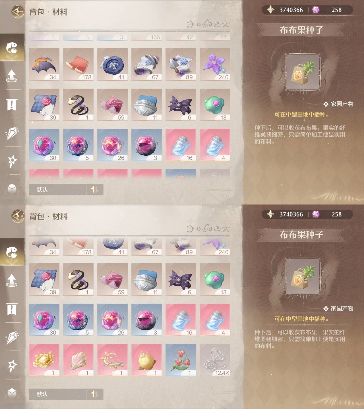Go back using the round arrow beside the upper 背包
Viewport: 364px width, 409px height.
coord(18,12)
